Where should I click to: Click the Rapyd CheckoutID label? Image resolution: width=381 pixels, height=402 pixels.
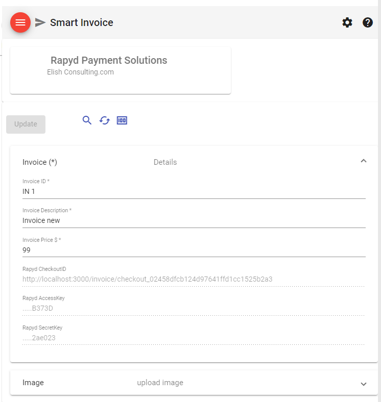tap(44, 269)
